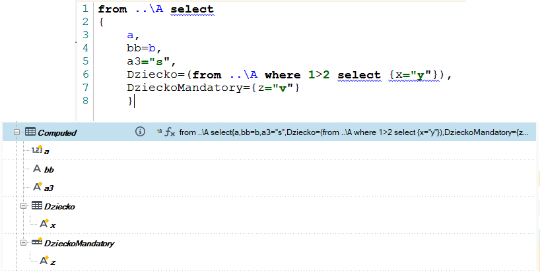The image size is (540, 272).
Task: Click line number 1 in the editor gutter
Action: pos(85,9)
